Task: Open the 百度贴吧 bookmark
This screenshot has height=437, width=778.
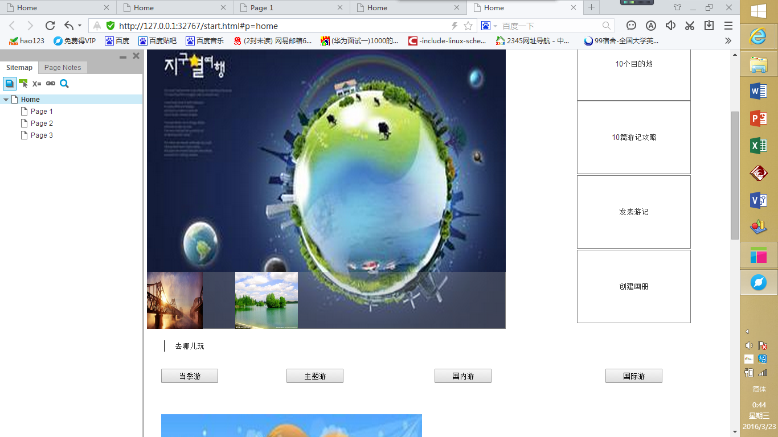Action: 157,40
